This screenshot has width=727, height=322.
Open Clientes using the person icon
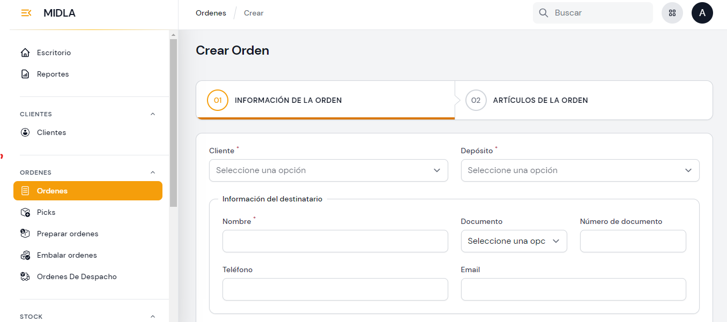pos(25,133)
